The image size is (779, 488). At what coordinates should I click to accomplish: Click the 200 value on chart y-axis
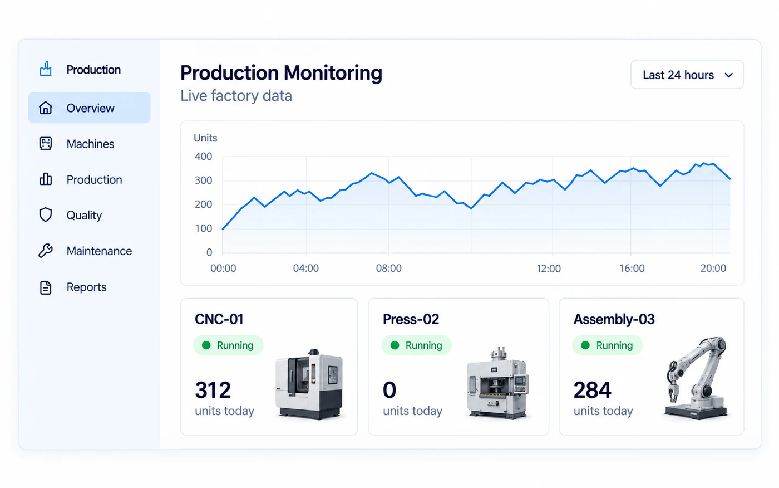tap(203, 204)
